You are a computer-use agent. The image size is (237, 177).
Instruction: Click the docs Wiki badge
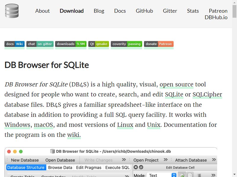[x=15, y=44]
